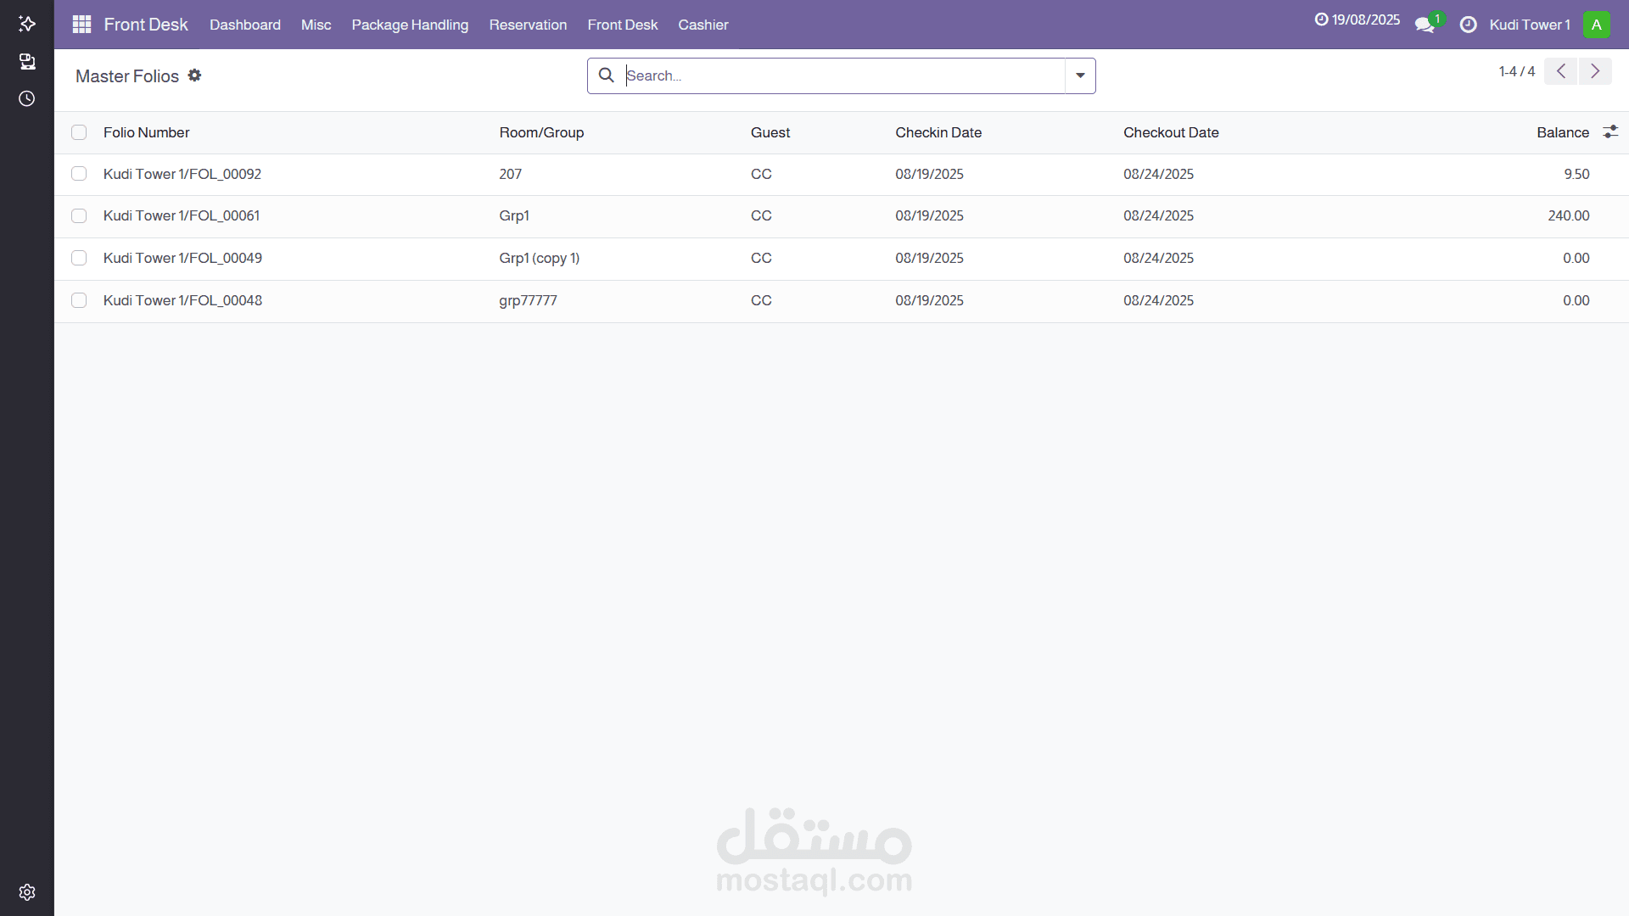Expand the search options dropdown arrow
1629x916 pixels.
click(x=1080, y=75)
